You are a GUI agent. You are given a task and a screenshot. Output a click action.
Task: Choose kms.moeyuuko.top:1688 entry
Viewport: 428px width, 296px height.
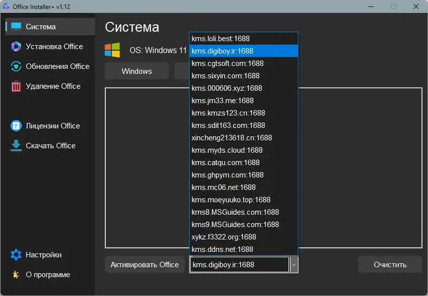pyautogui.click(x=244, y=200)
